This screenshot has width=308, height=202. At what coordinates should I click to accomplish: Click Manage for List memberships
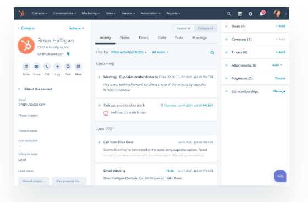[x=279, y=91]
